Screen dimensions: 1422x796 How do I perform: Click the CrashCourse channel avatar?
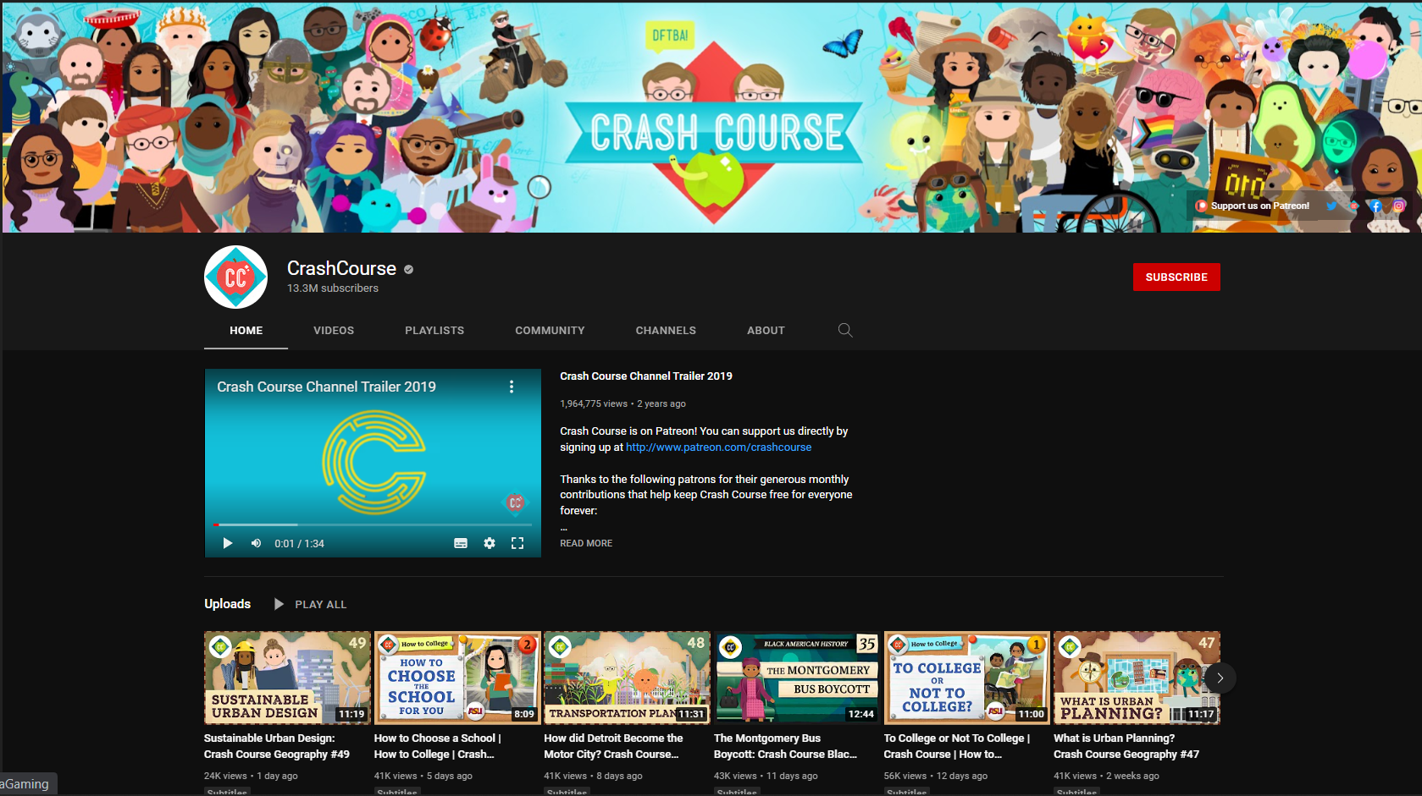point(235,277)
